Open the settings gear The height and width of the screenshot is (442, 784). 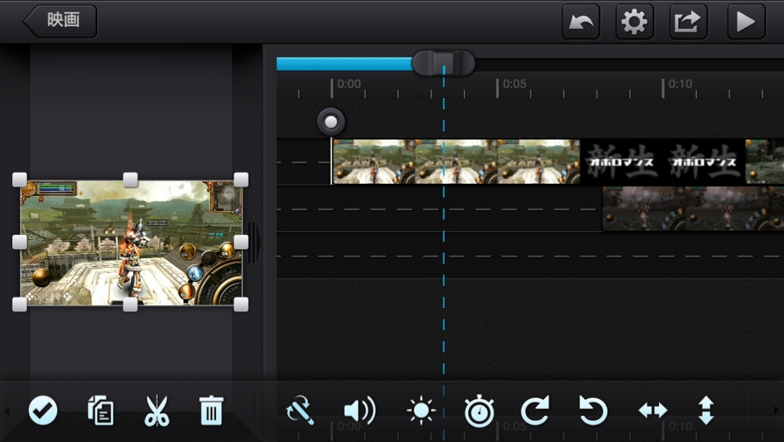pos(635,21)
